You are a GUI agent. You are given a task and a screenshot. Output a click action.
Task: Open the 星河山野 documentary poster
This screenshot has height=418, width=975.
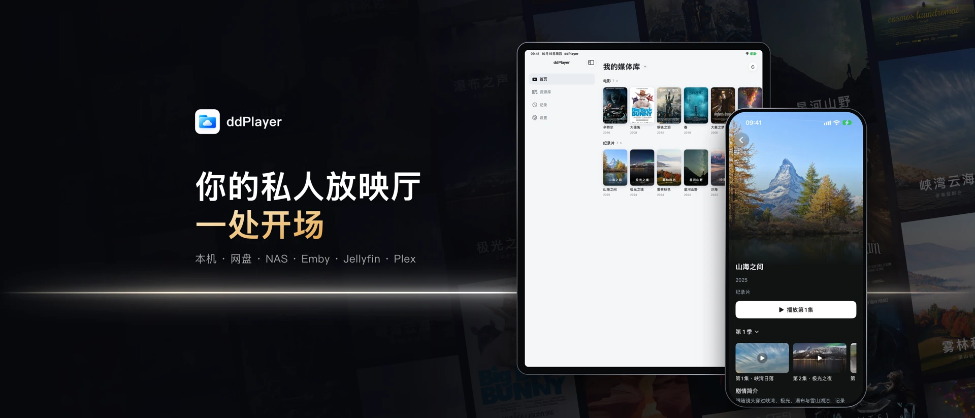point(696,168)
